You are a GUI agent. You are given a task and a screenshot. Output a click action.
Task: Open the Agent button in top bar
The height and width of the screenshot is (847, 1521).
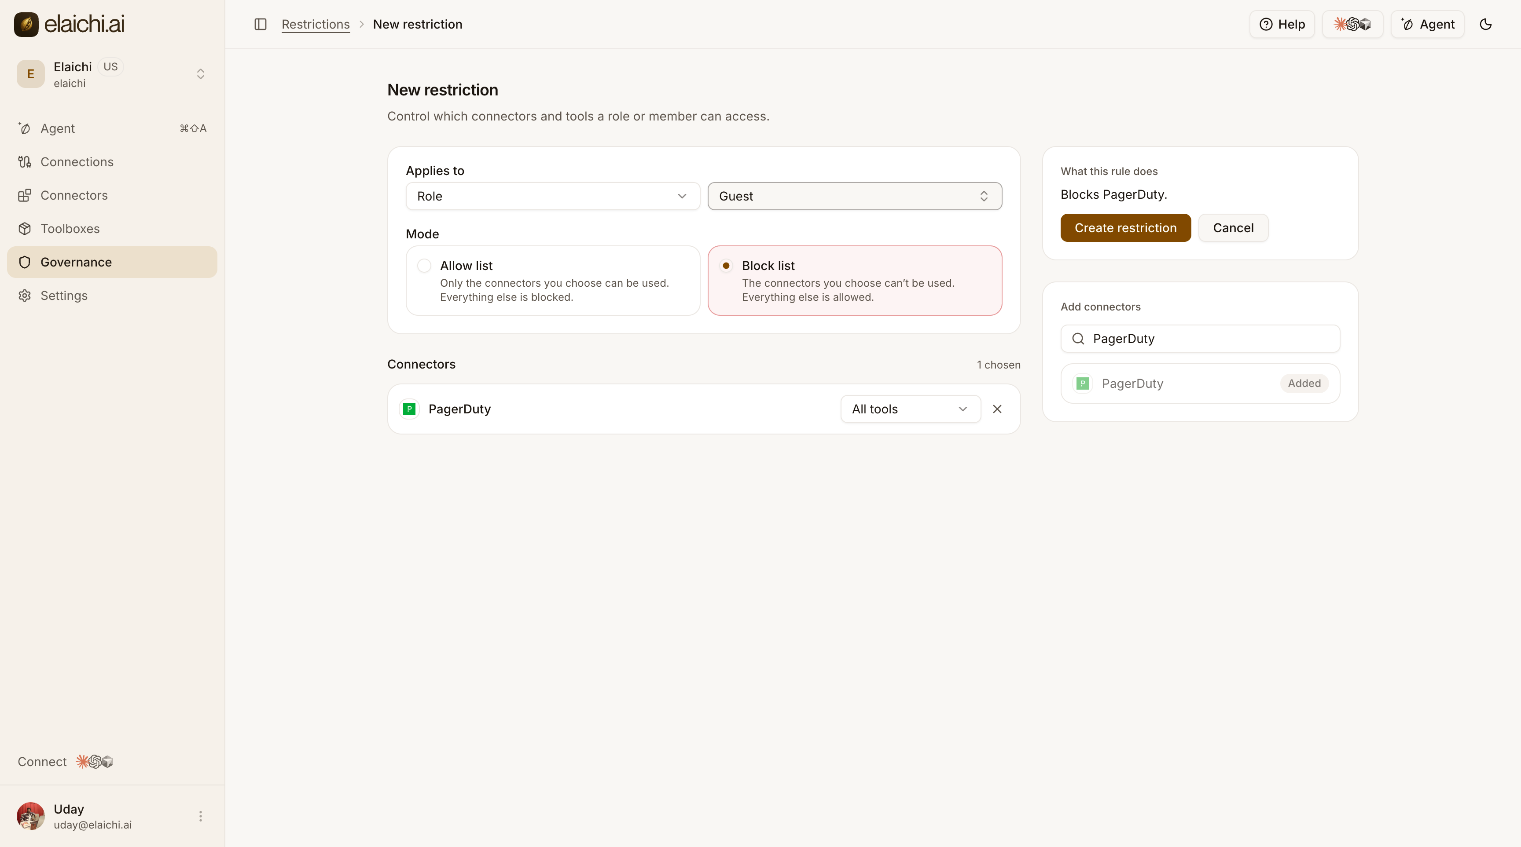1428,24
